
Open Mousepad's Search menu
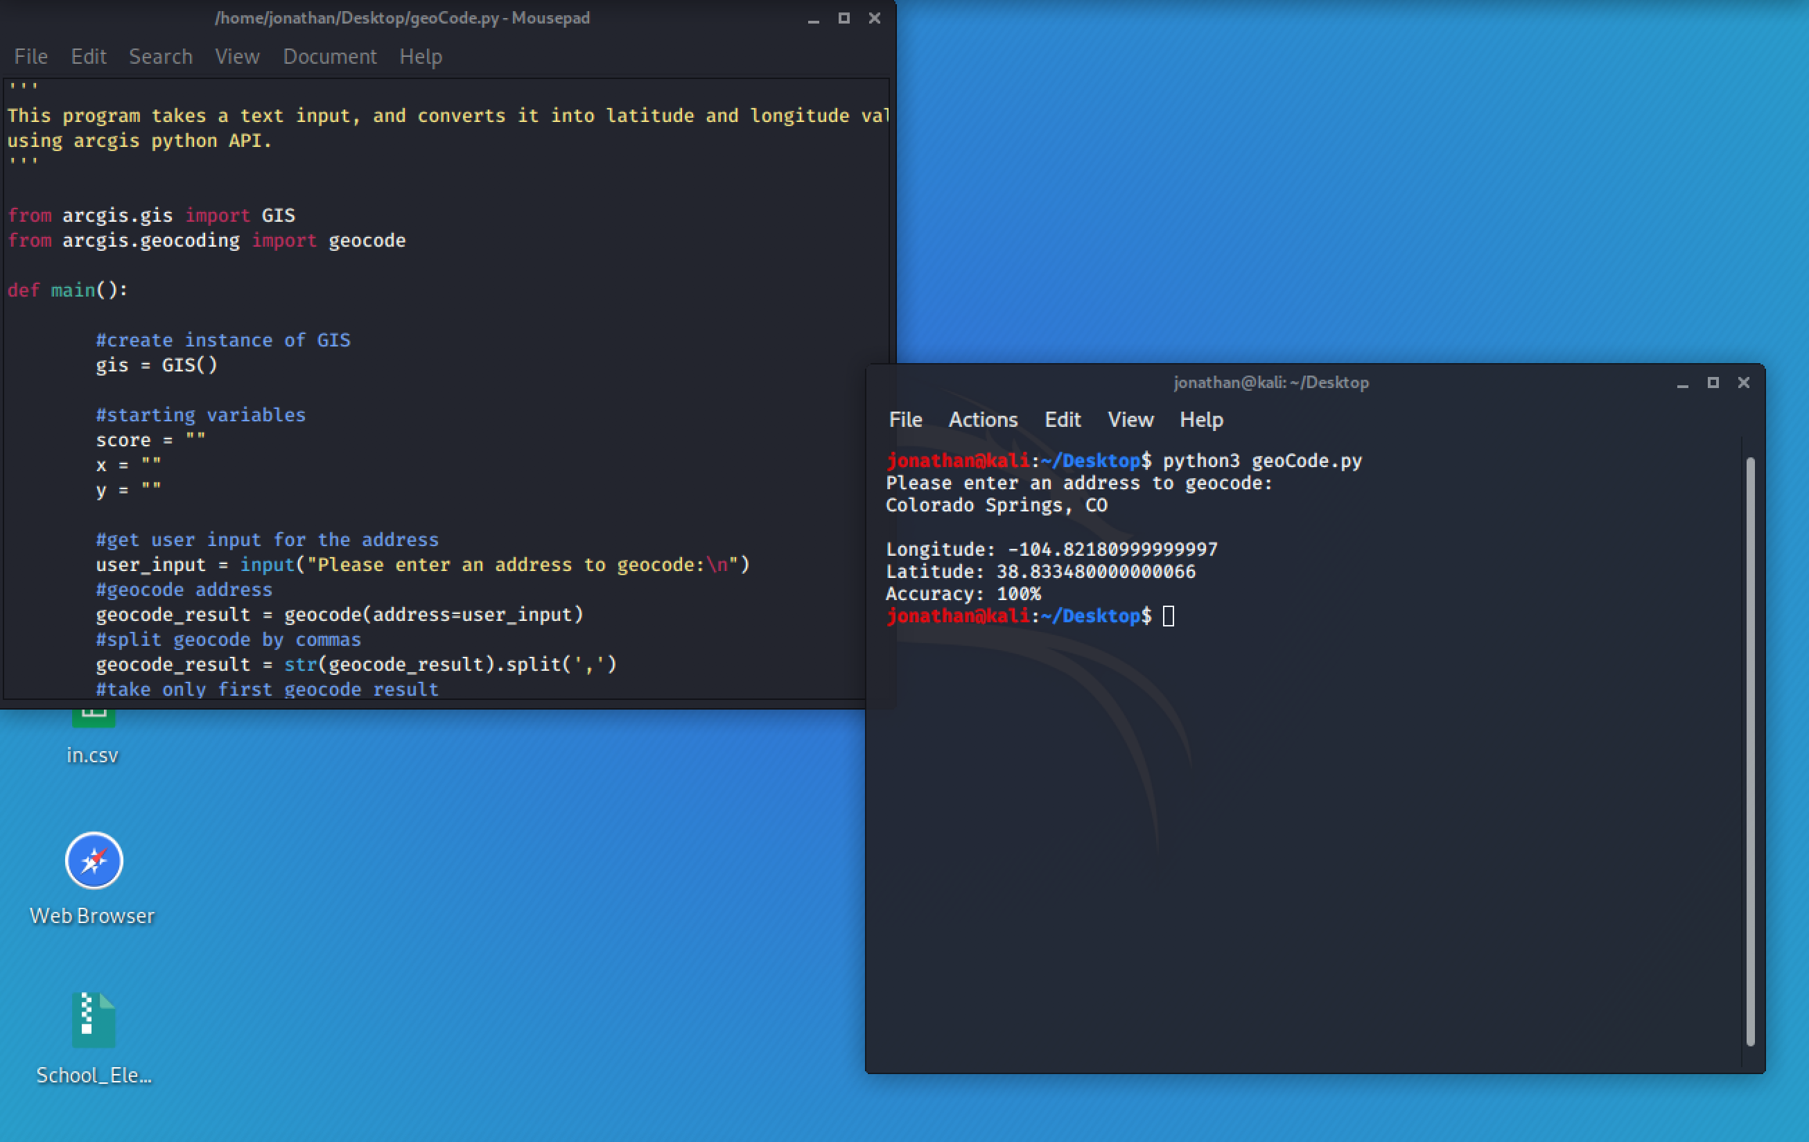point(161,56)
